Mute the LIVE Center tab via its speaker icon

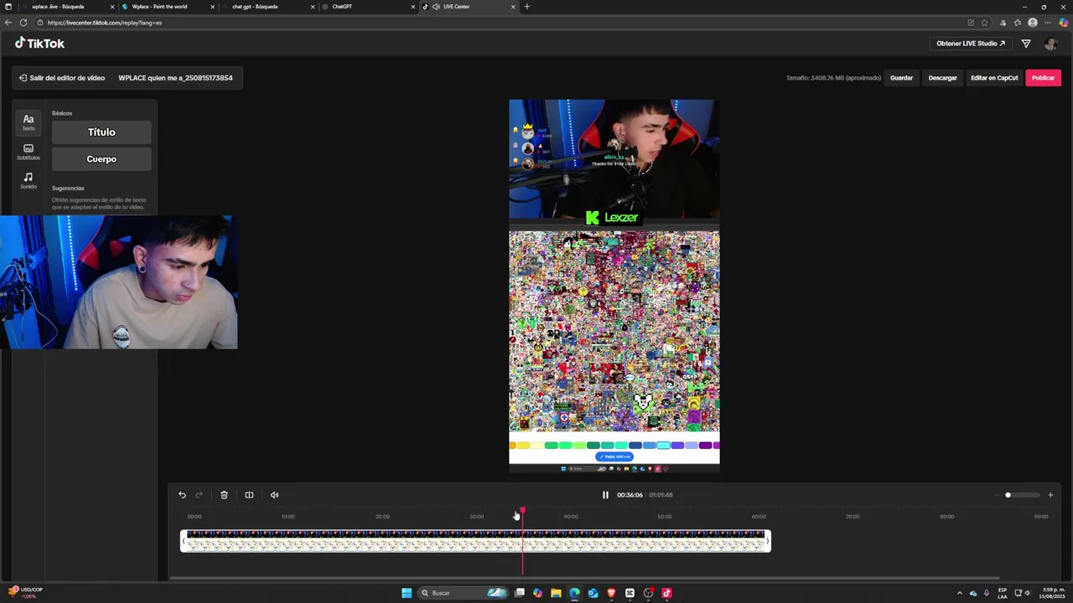(436, 7)
